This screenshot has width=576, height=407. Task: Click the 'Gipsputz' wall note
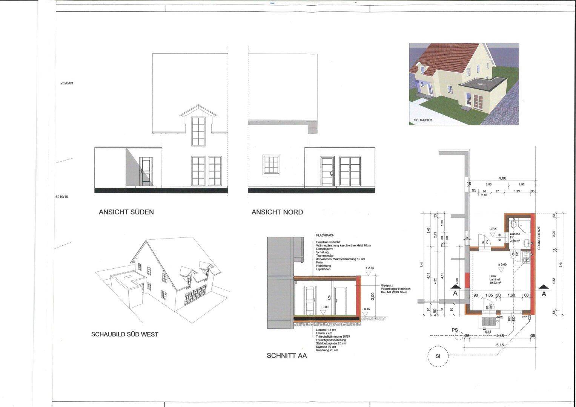pyautogui.click(x=387, y=285)
